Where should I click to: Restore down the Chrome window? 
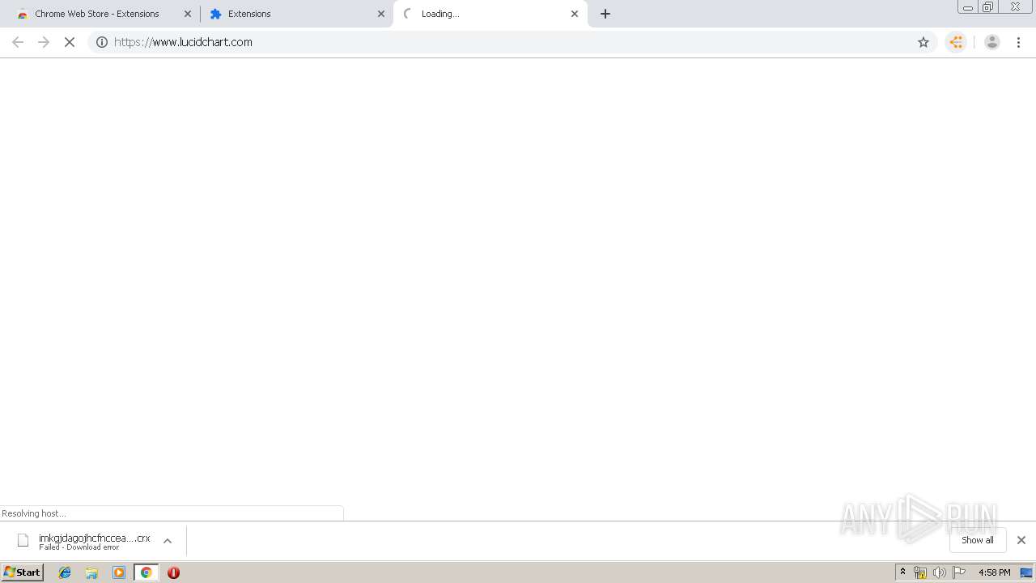(x=987, y=7)
